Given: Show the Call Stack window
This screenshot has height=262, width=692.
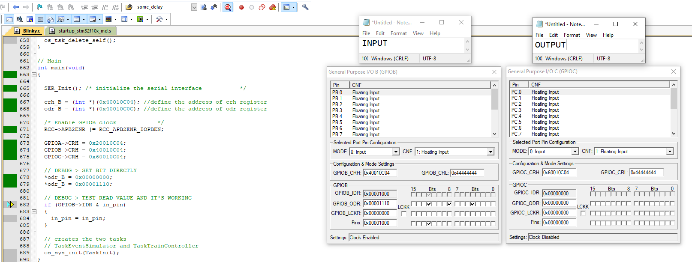Looking at the screenshot, I should pyautogui.click(x=51, y=19).
